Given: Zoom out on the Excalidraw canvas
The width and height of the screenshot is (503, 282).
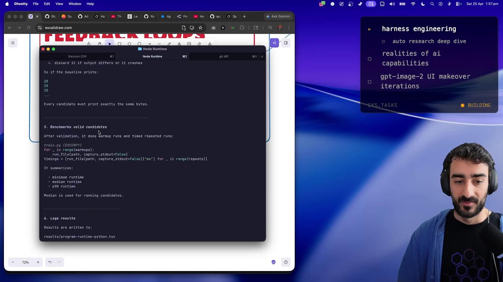Looking at the screenshot, I should 13,262.
